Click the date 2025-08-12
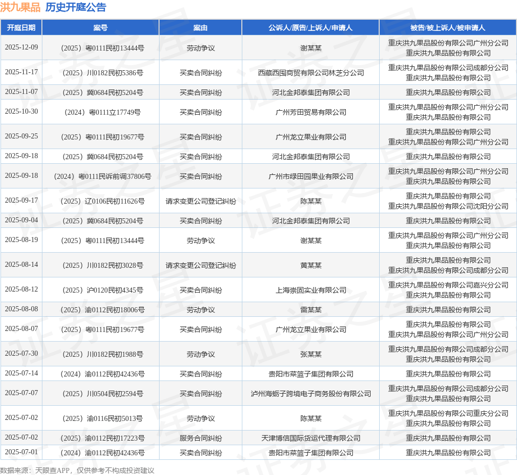The image size is (517, 475). click(x=21, y=290)
